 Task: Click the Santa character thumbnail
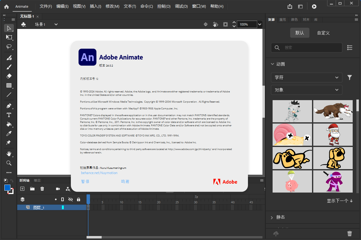pos(333,135)
